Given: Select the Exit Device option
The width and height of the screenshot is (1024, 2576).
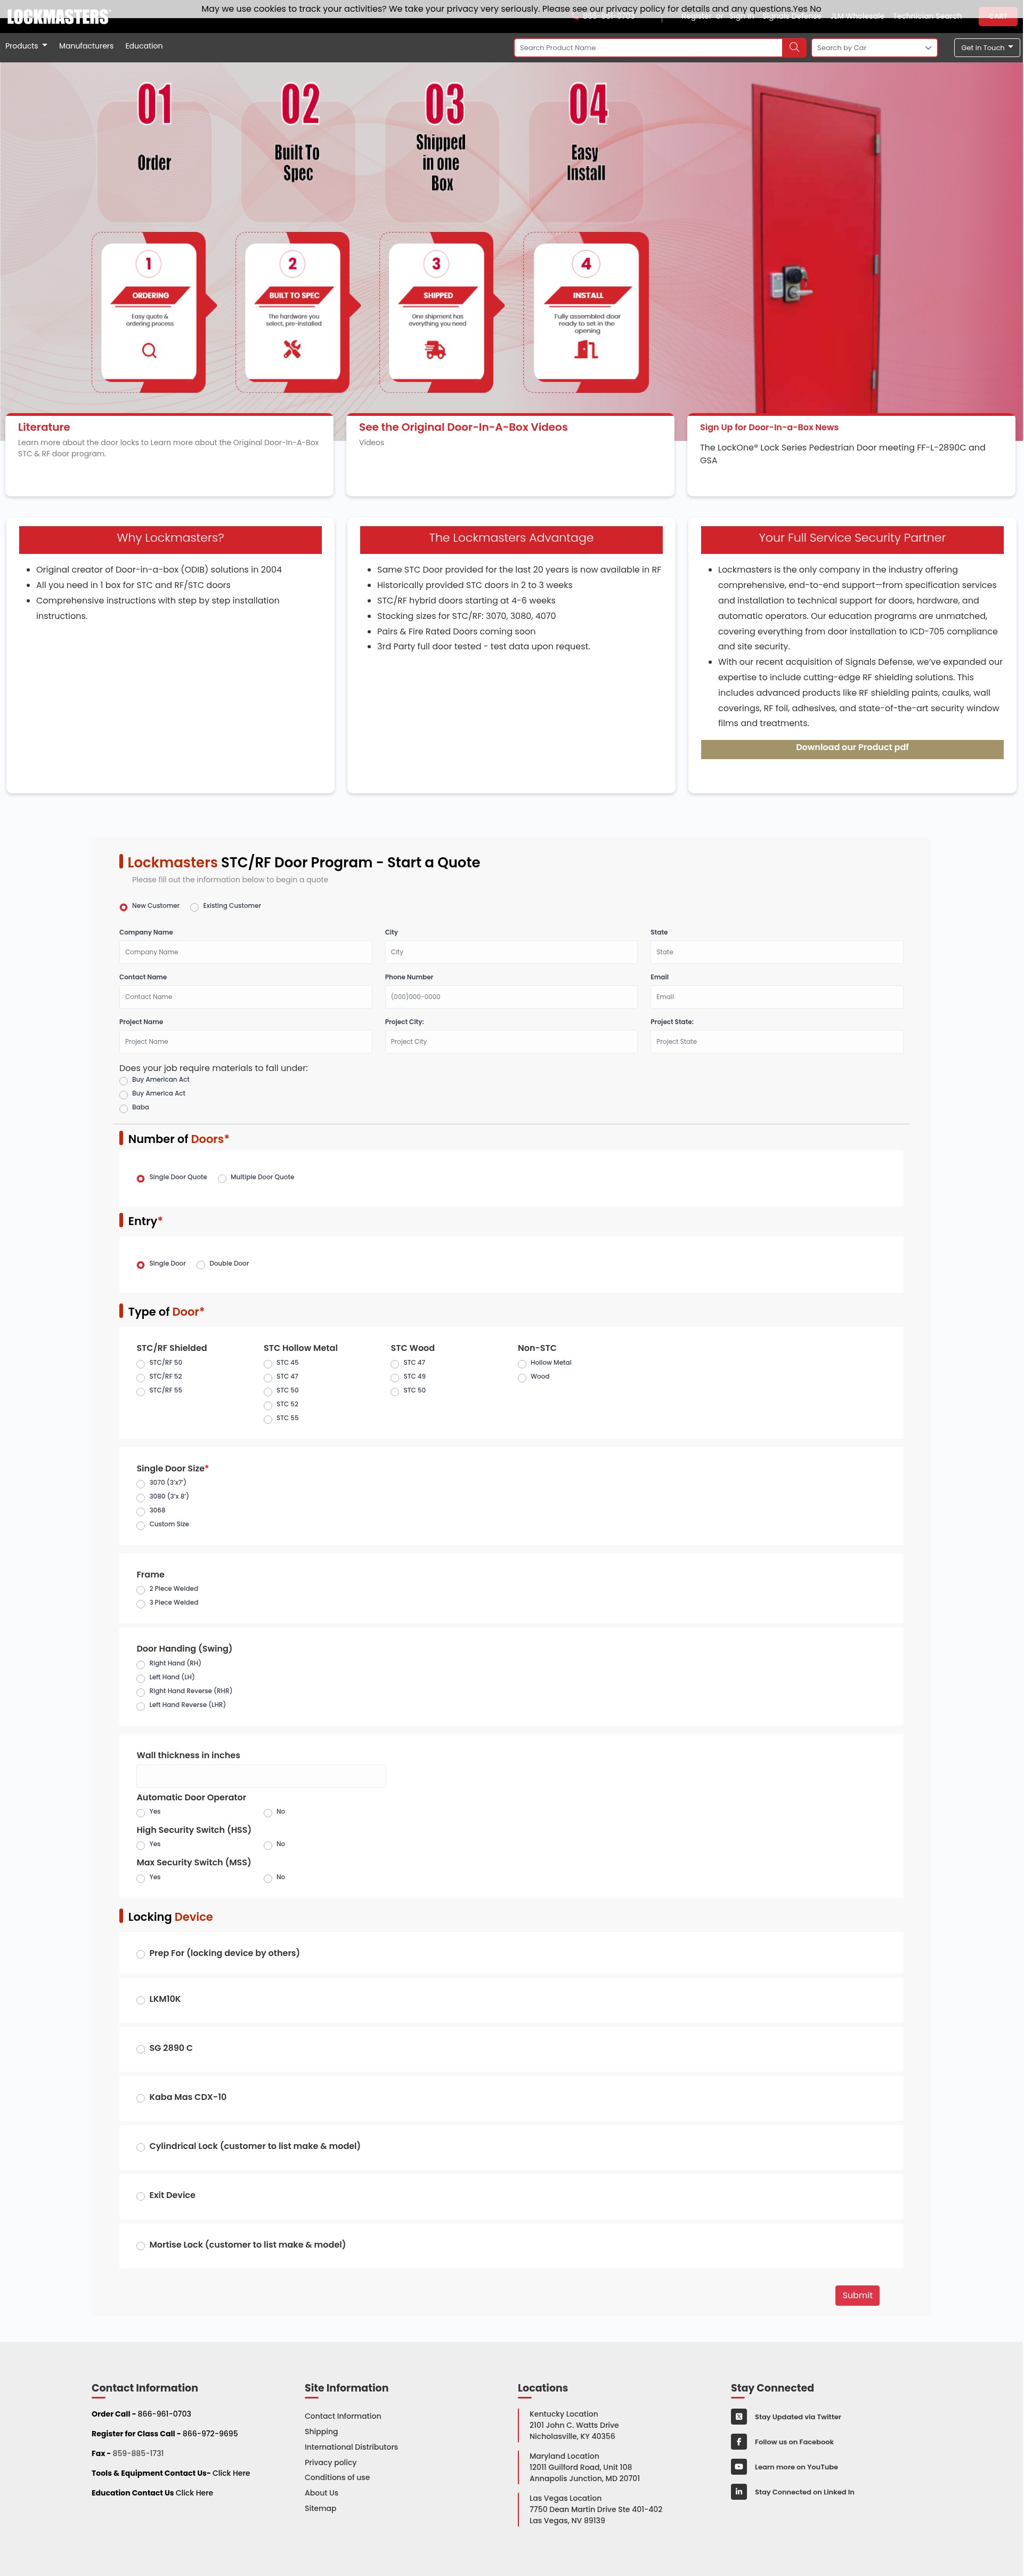Looking at the screenshot, I should pyautogui.click(x=141, y=2196).
